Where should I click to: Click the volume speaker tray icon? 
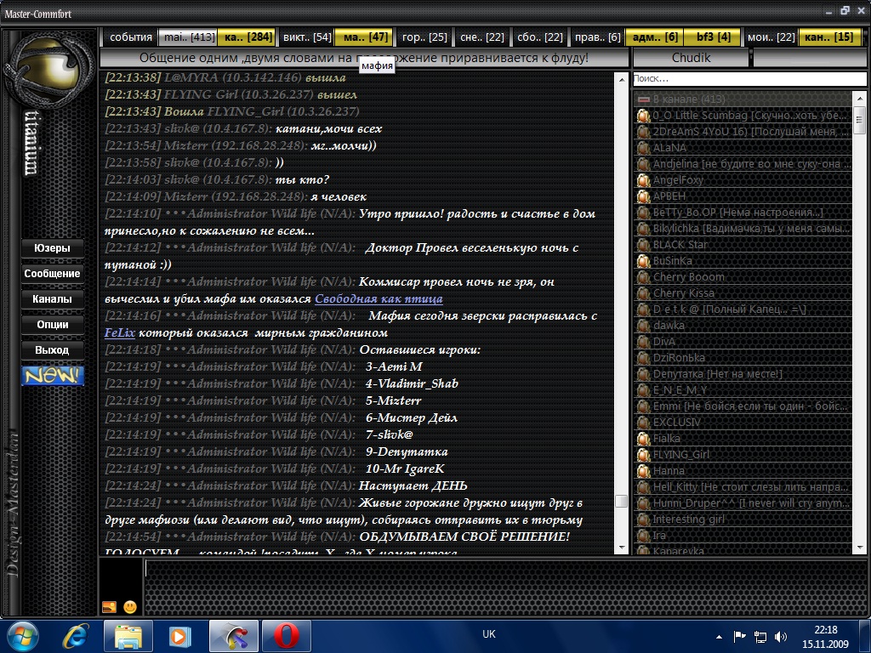781,635
